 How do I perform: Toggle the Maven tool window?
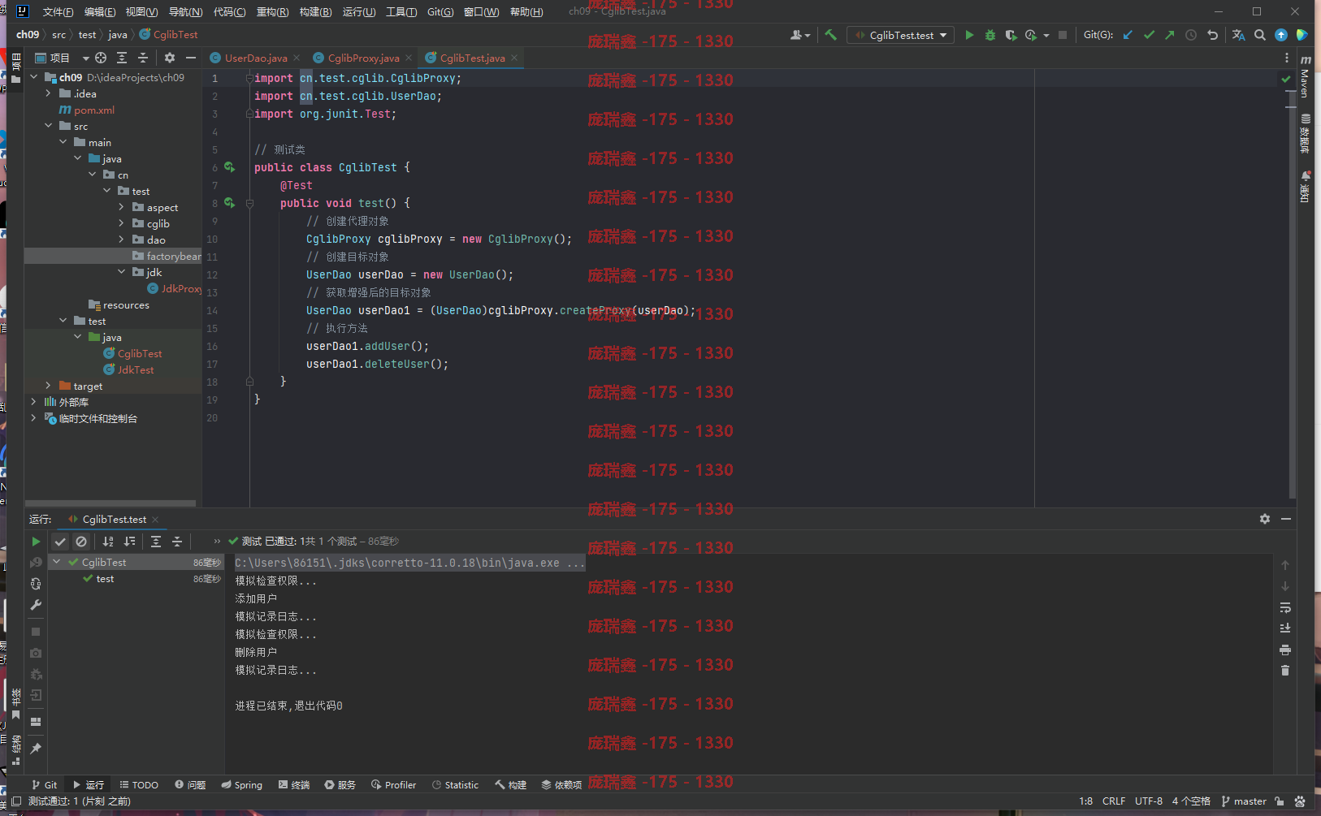point(1306,76)
